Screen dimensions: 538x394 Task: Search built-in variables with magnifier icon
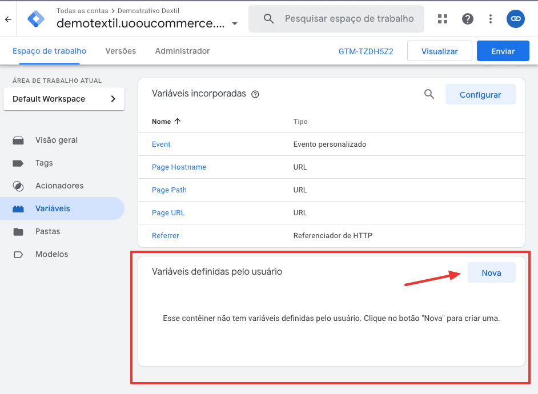pos(429,94)
